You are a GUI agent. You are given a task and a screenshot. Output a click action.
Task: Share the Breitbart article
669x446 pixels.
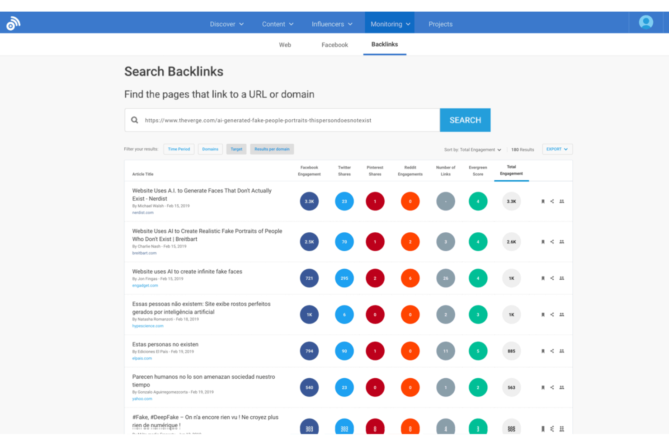tap(552, 242)
